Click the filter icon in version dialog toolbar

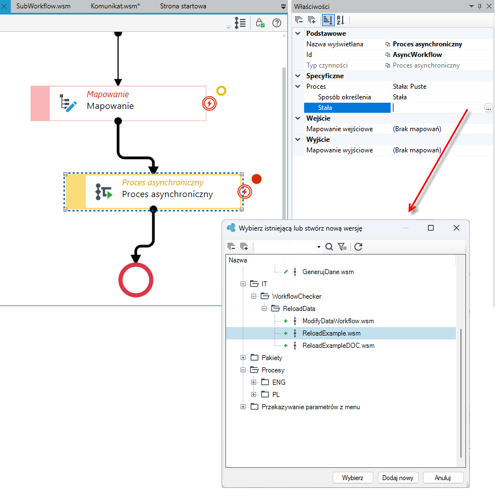(x=342, y=247)
